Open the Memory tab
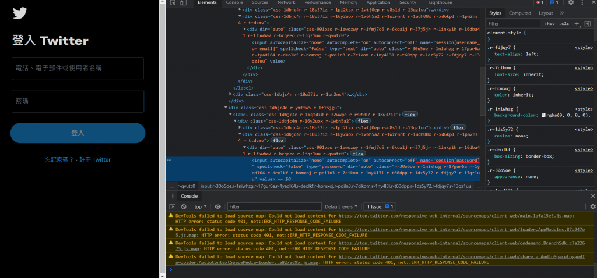Screen dimensions: 597x278 pyautogui.click(x=349, y=3)
